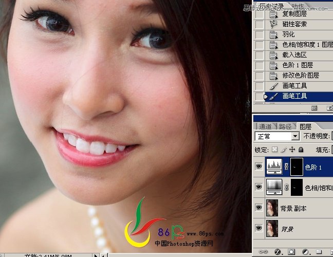Set the history brush source box beside 载入选区

pos(260,55)
